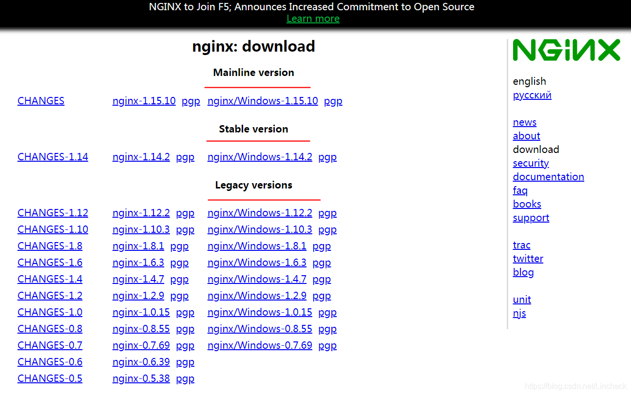Download nginx/Windows-1.4.7
This screenshot has height=395, width=631.
257,279
